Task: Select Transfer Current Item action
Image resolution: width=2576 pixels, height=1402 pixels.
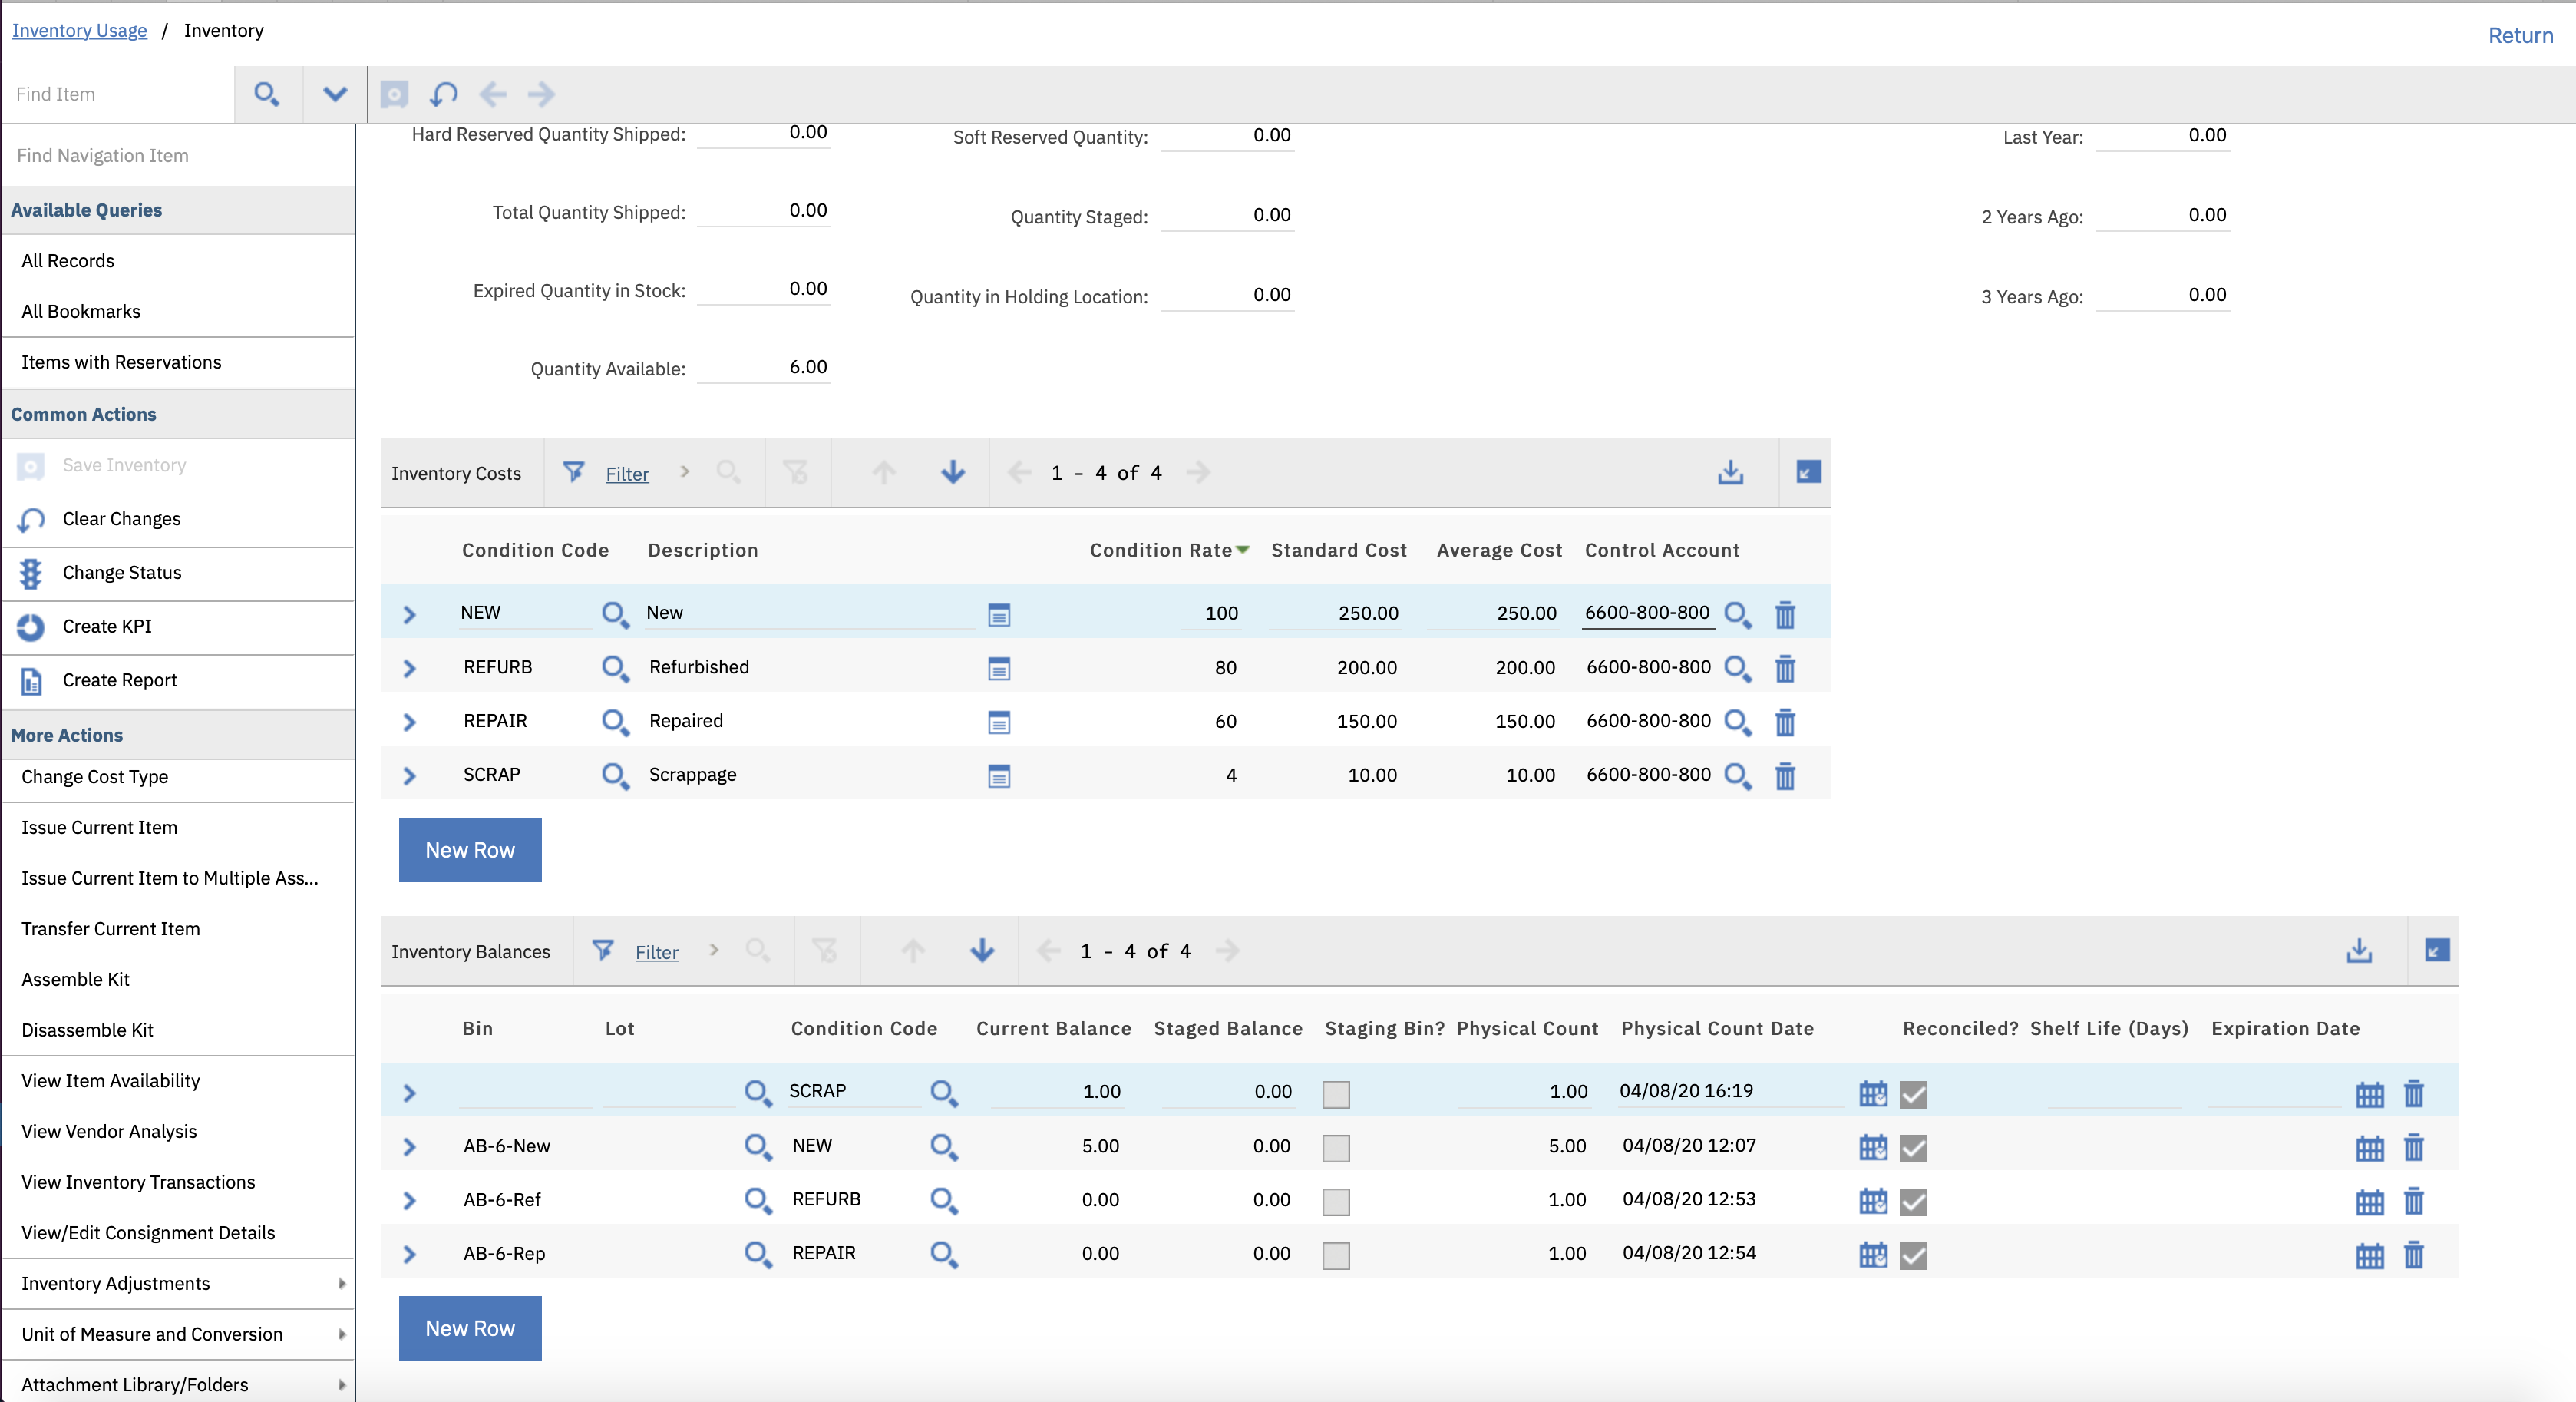Action: pyautogui.click(x=111, y=928)
